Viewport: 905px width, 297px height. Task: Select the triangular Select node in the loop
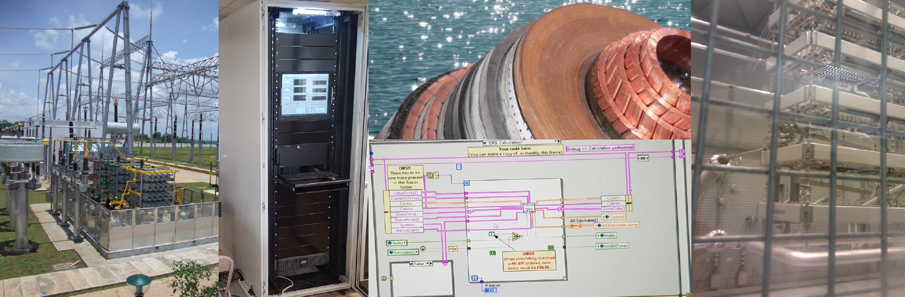point(517,236)
